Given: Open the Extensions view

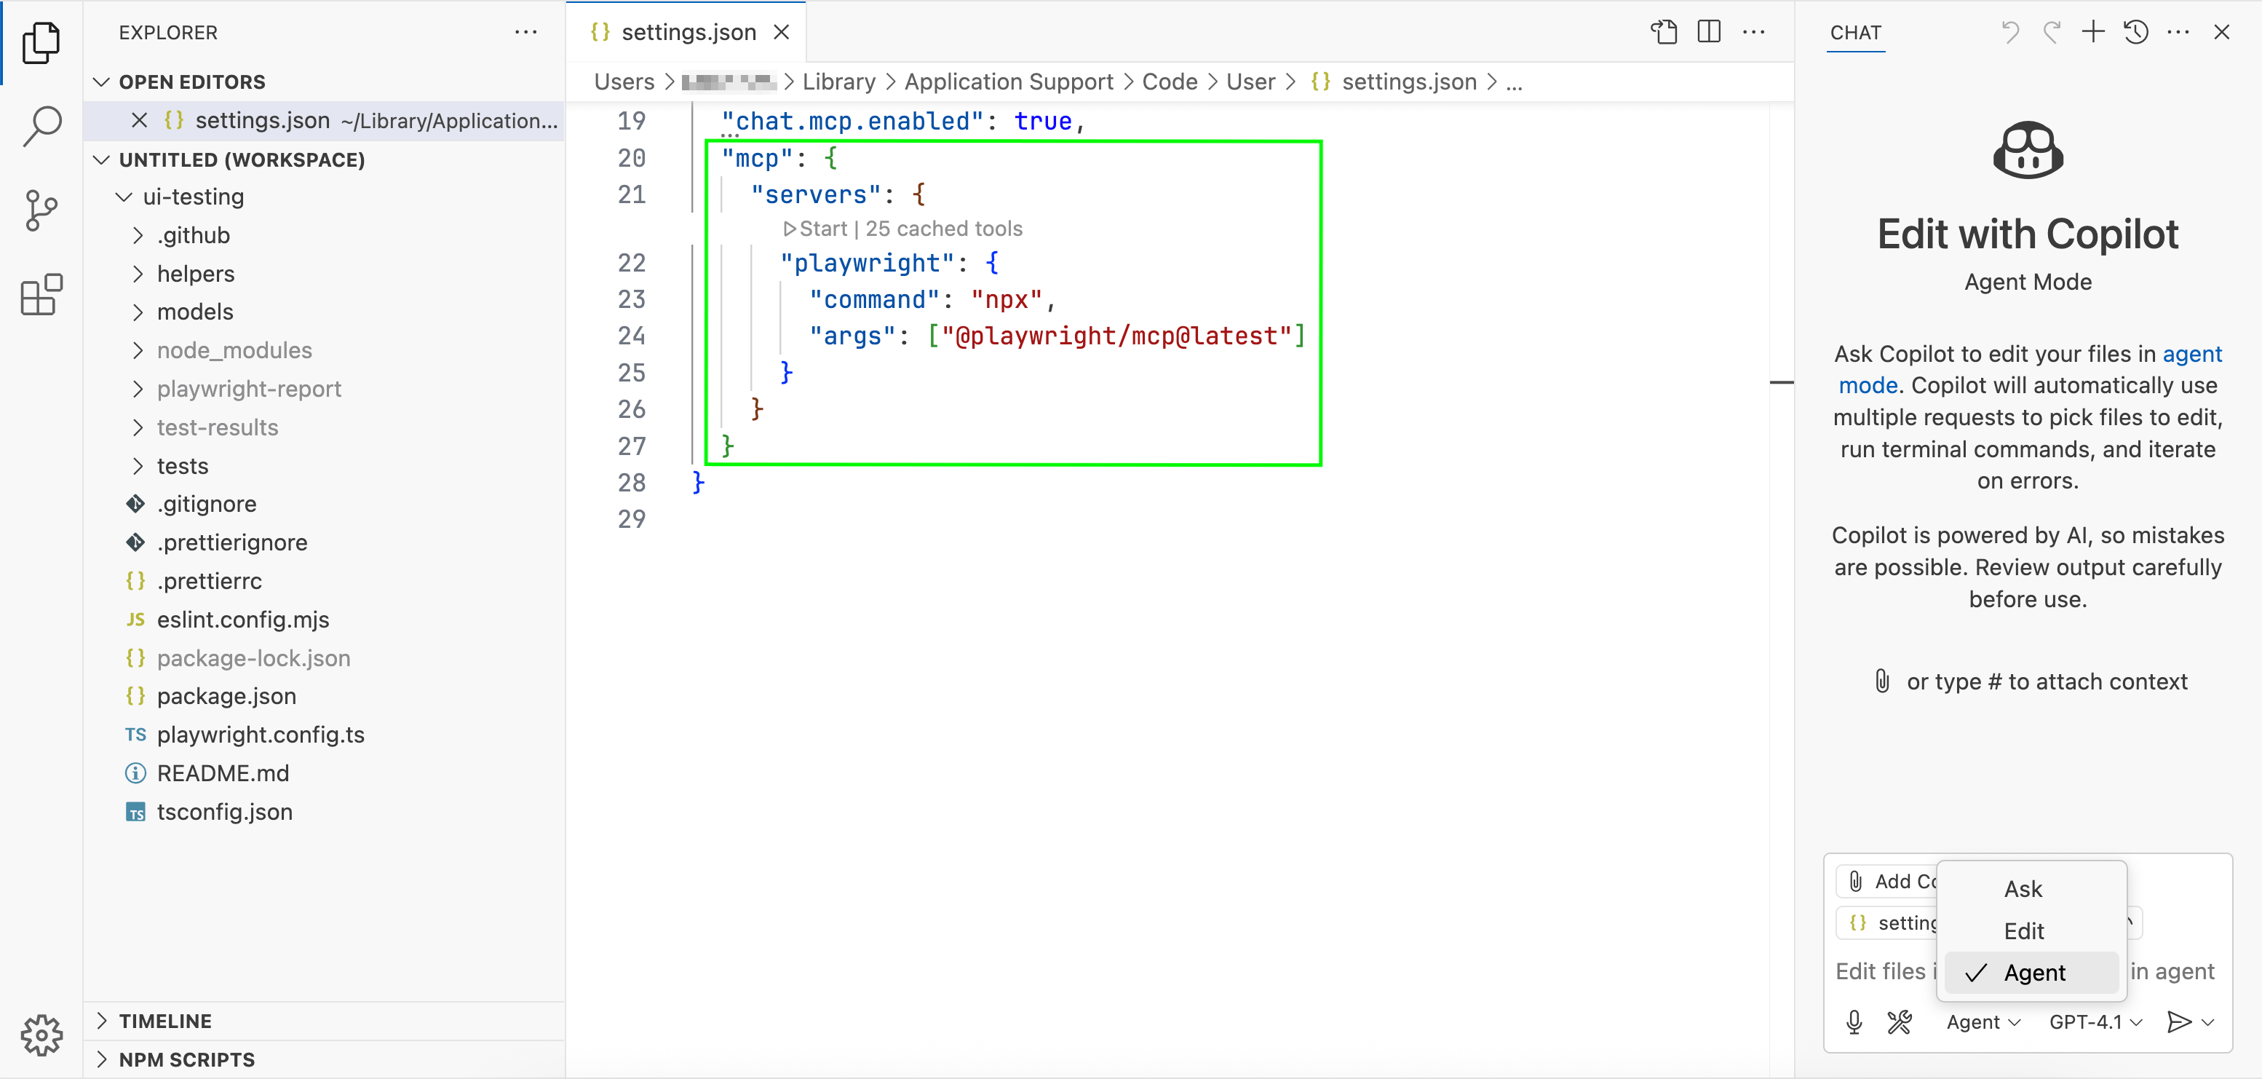Looking at the screenshot, I should click(x=41, y=294).
